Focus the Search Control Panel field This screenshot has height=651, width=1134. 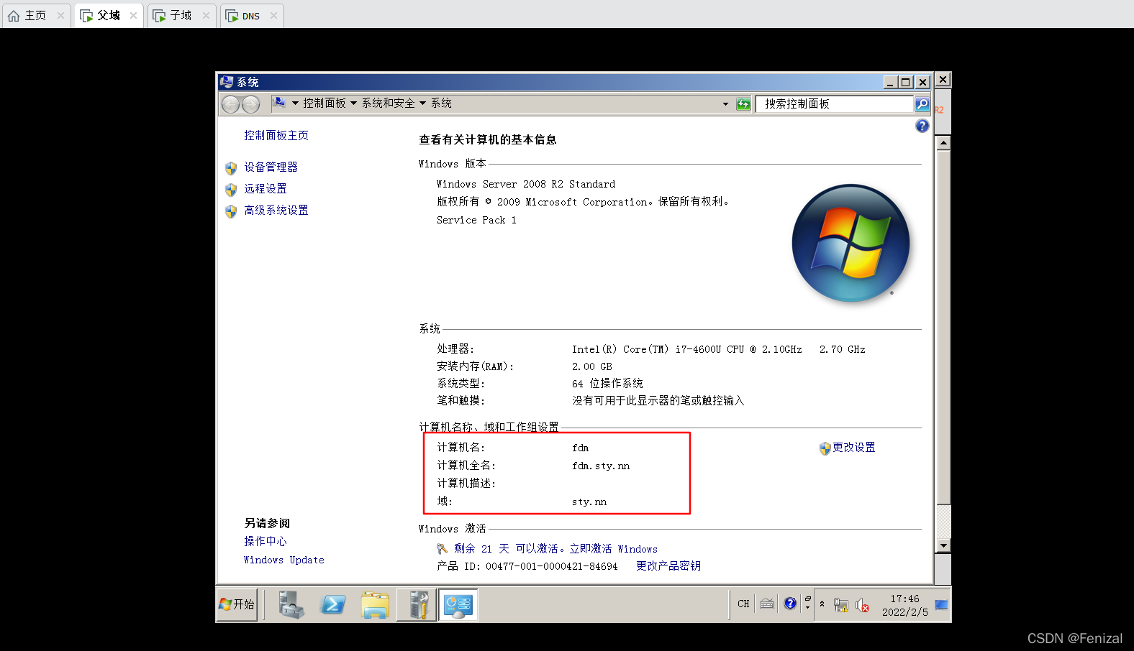point(834,104)
